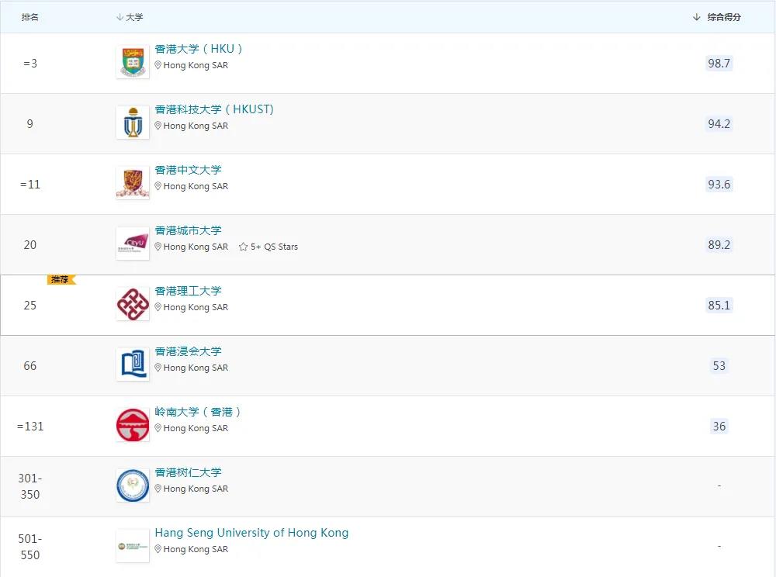The width and height of the screenshot is (776, 577).
Task: Select the HKUST logo icon
Action: 132,123
